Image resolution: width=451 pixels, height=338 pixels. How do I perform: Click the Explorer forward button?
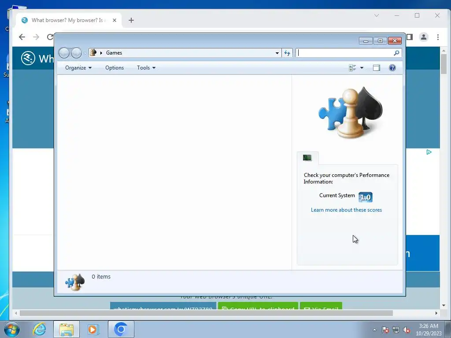point(76,53)
